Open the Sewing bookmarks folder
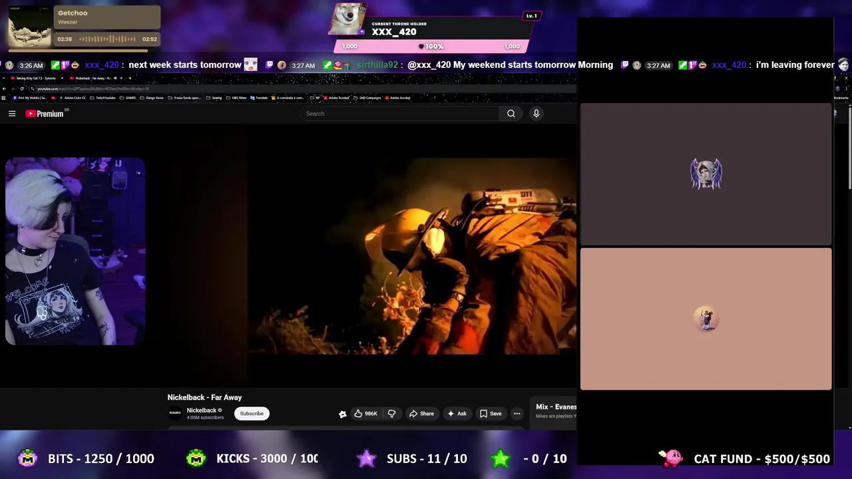The image size is (852, 479). point(214,98)
